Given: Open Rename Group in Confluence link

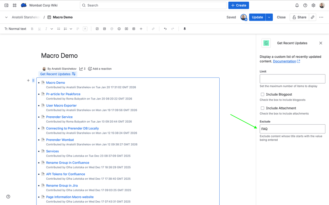Looking at the screenshot, I should pos(68,162).
